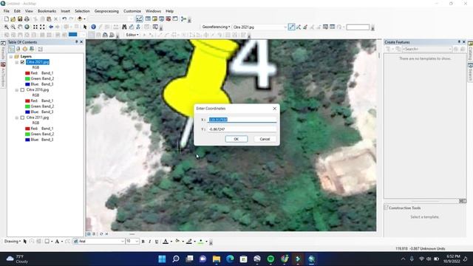Open Windows Start menu in taskbar

[162, 259]
